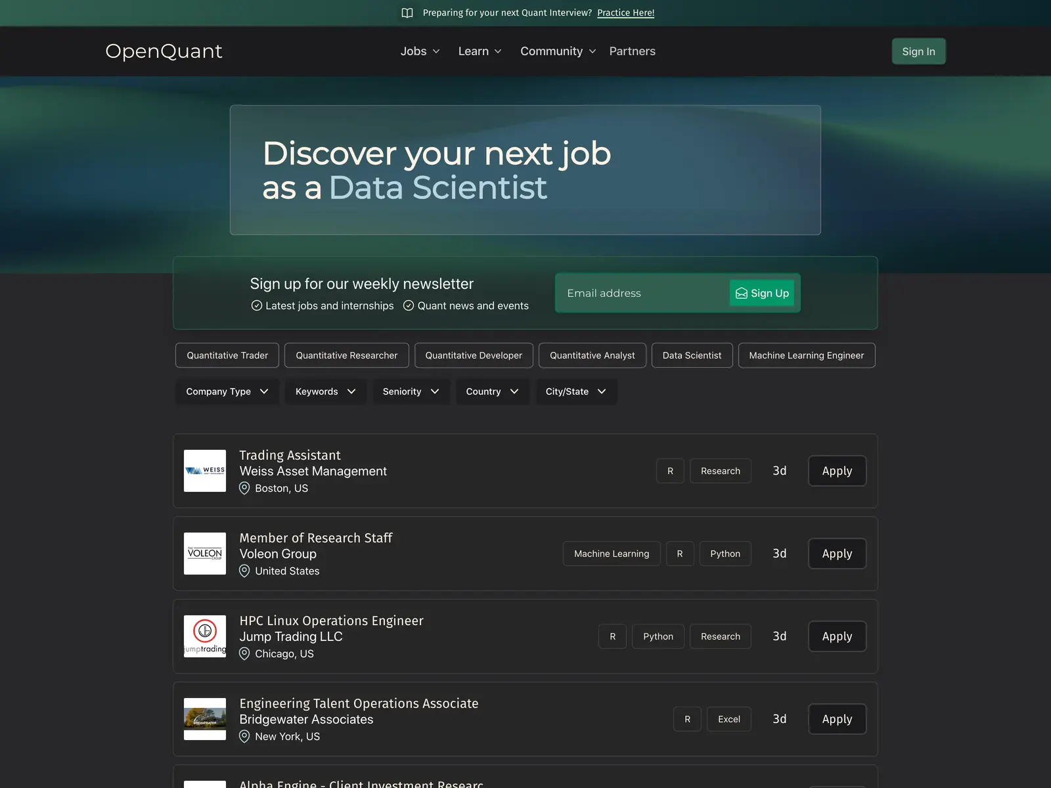
Task: Click location pin icon beside Boston, US
Action: tap(244, 488)
